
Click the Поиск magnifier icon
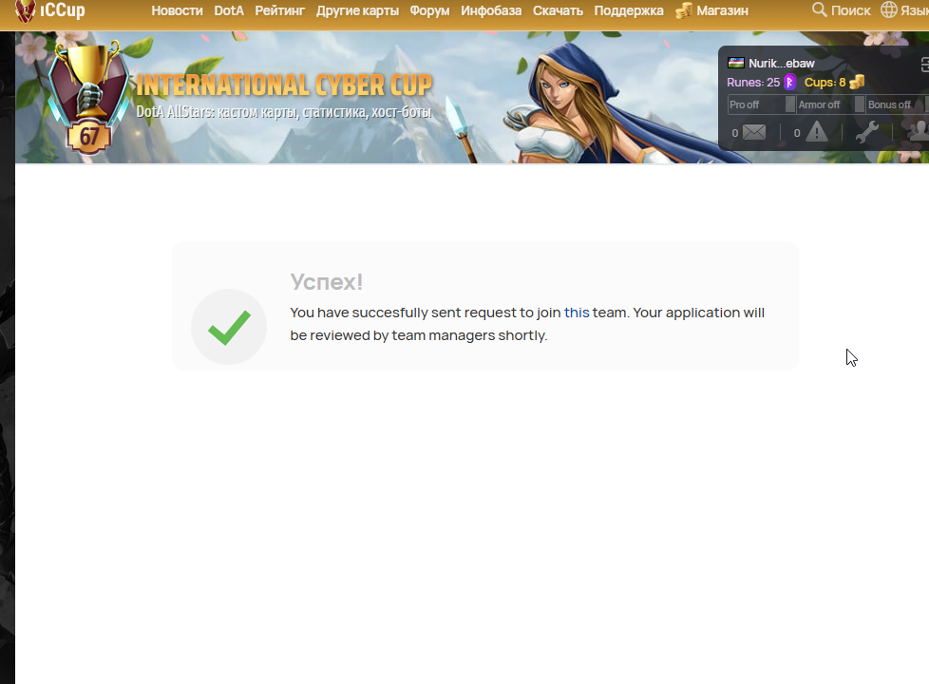point(819,9)
